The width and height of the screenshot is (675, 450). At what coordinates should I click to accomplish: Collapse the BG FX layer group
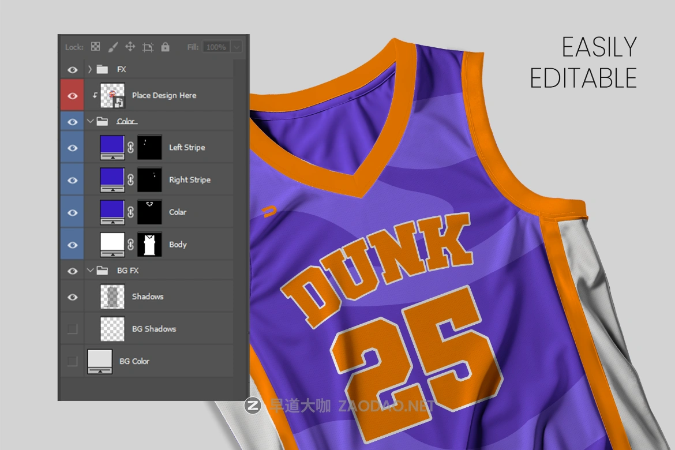(x=90, y=271)
